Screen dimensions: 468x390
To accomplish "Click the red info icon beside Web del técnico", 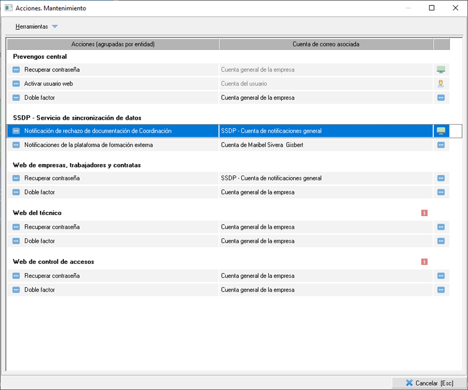I will point(424,213).
